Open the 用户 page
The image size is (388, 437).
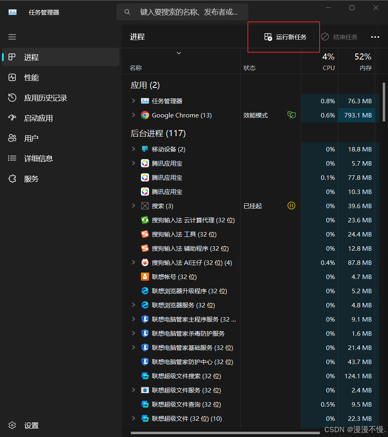pos(60,138)
